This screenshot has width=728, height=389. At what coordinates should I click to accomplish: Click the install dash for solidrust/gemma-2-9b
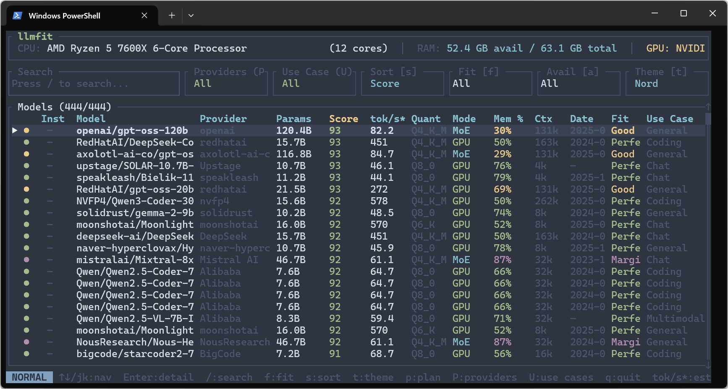point(50,213)
